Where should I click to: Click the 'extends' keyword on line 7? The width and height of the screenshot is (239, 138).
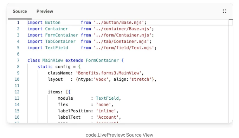pos(74,60)
